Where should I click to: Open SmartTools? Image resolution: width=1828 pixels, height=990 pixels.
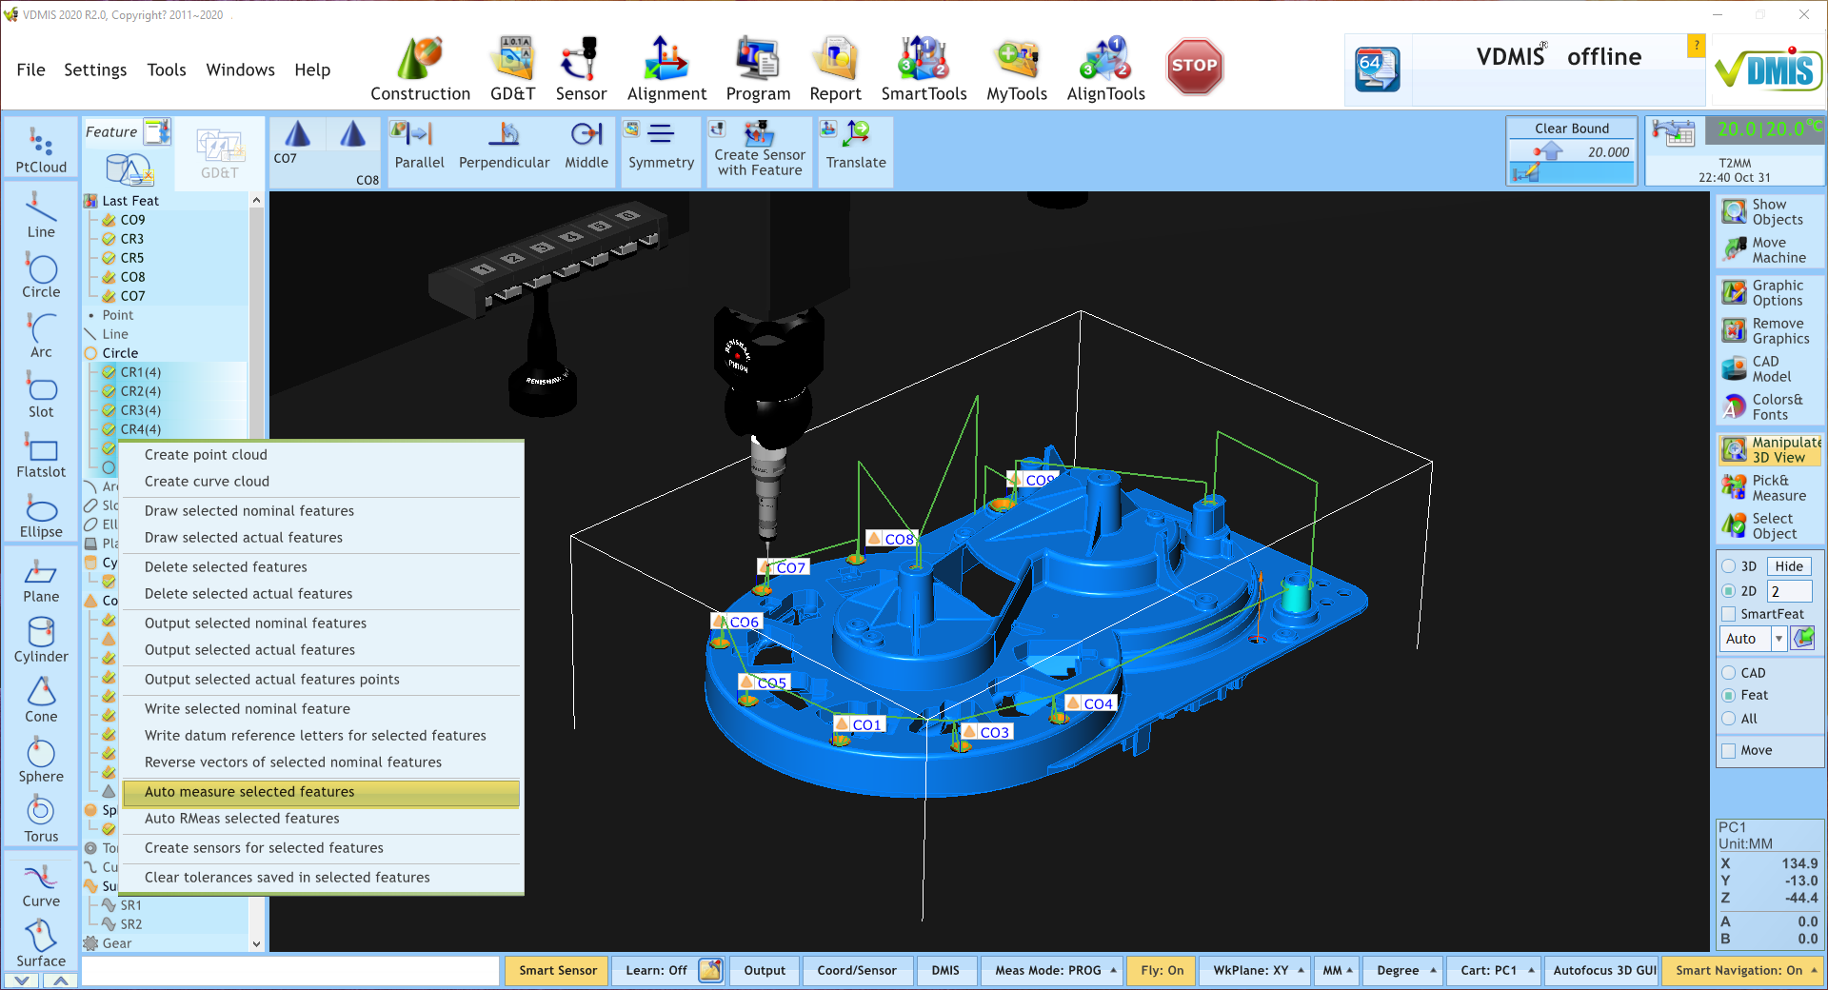point(924,69)
